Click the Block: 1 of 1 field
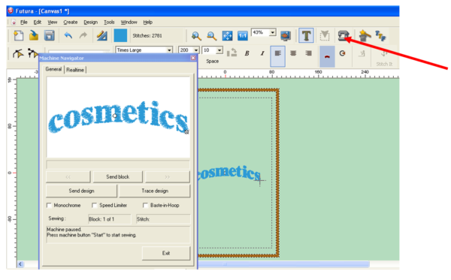The width and height of the screenshot is (451, 280). 109,219
